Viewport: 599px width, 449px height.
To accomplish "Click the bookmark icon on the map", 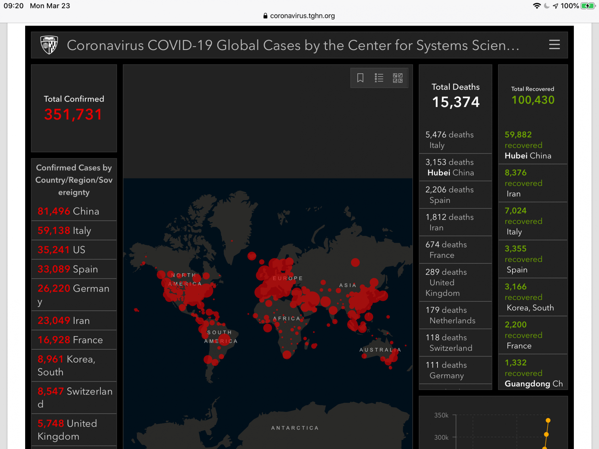I will coord(360,78).
